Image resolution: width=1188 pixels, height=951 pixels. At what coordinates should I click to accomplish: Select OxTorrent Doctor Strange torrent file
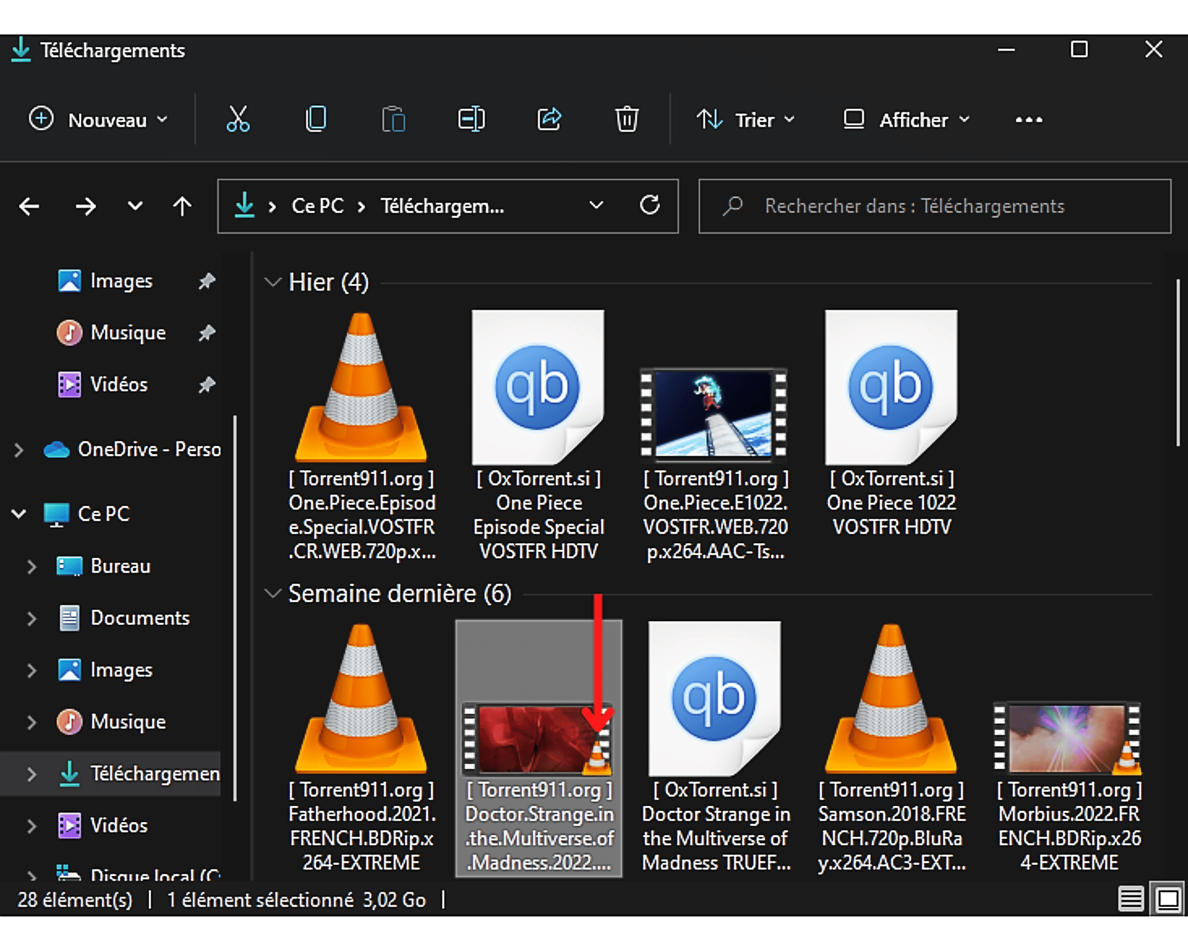click(x=715, y=748)
